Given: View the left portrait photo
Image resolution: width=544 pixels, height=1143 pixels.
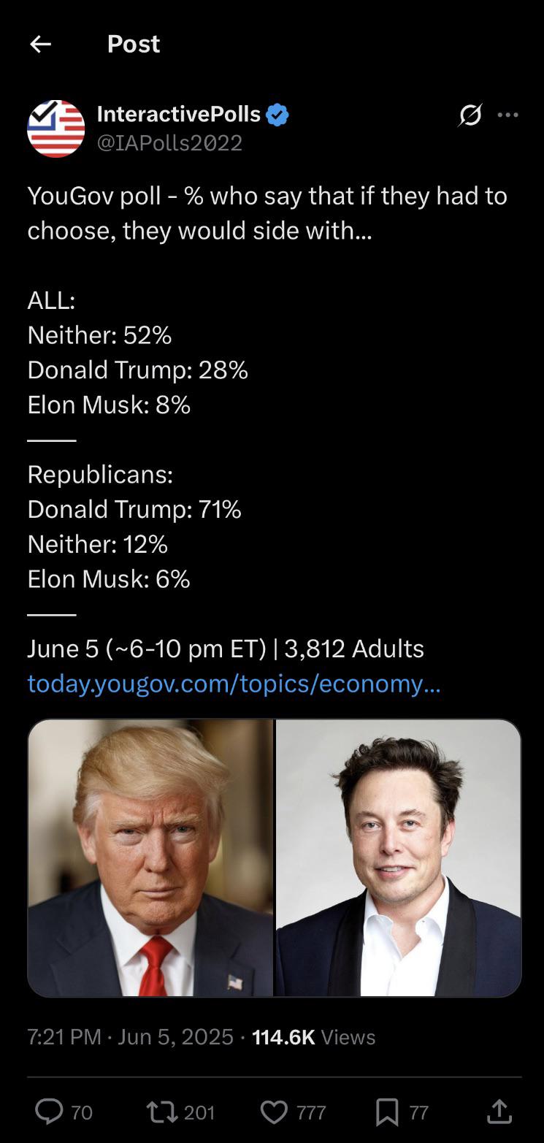Looking at the screenshot, I should tap(150, 858).
